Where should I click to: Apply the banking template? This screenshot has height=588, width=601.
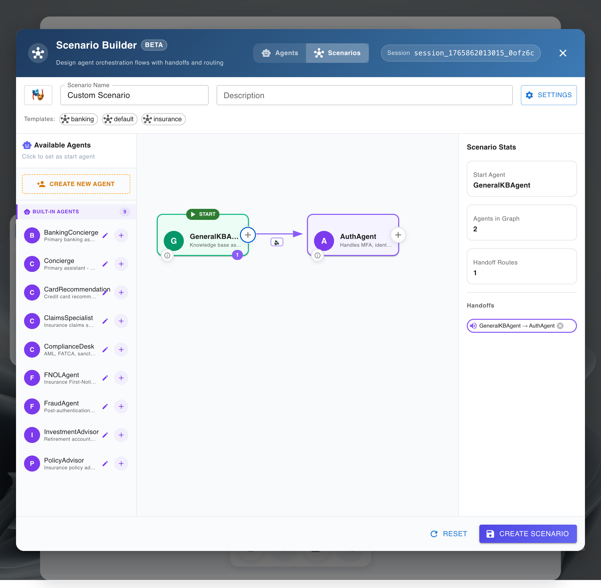78,119
